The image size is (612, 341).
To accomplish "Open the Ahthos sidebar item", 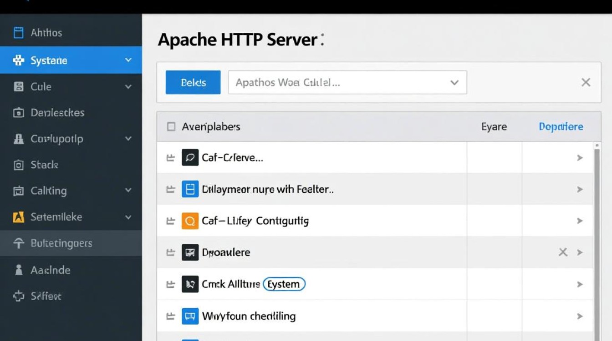I will point(46,33).
